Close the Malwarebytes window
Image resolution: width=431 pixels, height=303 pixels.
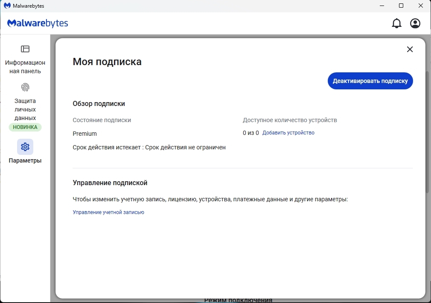(x=421, y=6)
